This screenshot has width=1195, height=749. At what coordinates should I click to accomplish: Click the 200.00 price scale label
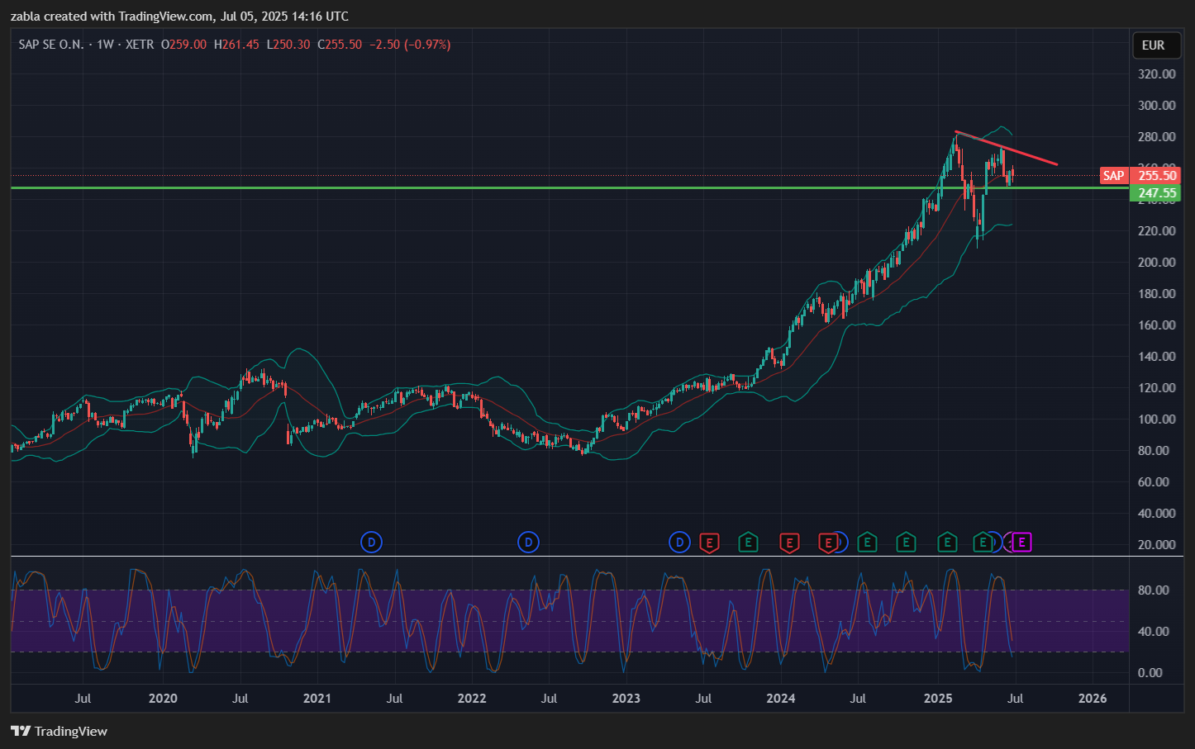click(x=1157, y=263)
